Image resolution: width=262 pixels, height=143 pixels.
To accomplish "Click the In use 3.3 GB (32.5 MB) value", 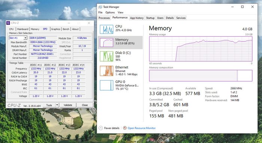I will [x=165, y=93].
